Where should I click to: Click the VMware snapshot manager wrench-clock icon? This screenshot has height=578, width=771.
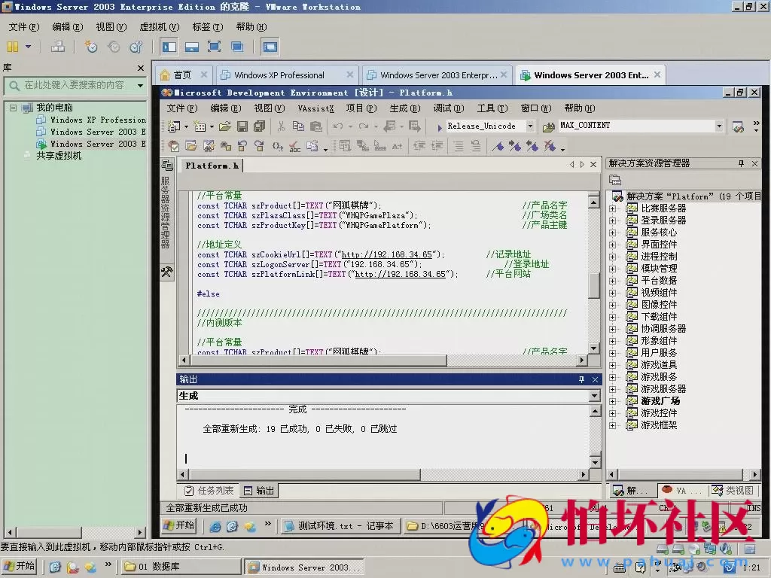coord(136,47)
